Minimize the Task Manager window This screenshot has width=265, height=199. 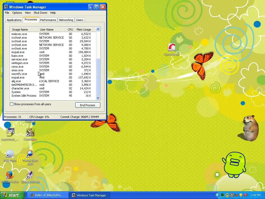click(x=91, y=7)
